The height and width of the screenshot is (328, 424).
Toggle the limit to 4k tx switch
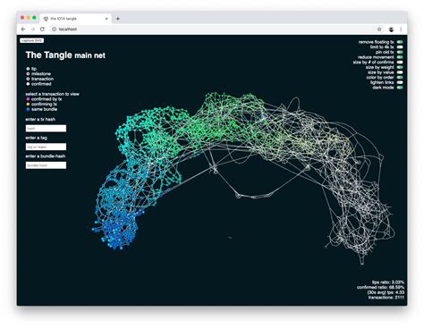click(x=400, y=47)
